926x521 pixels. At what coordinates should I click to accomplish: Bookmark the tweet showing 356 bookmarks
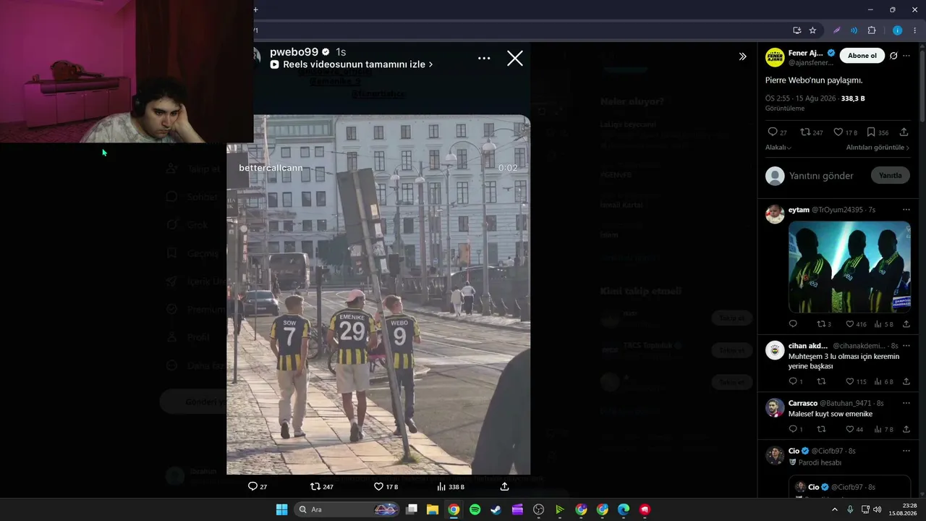[872, 132]
